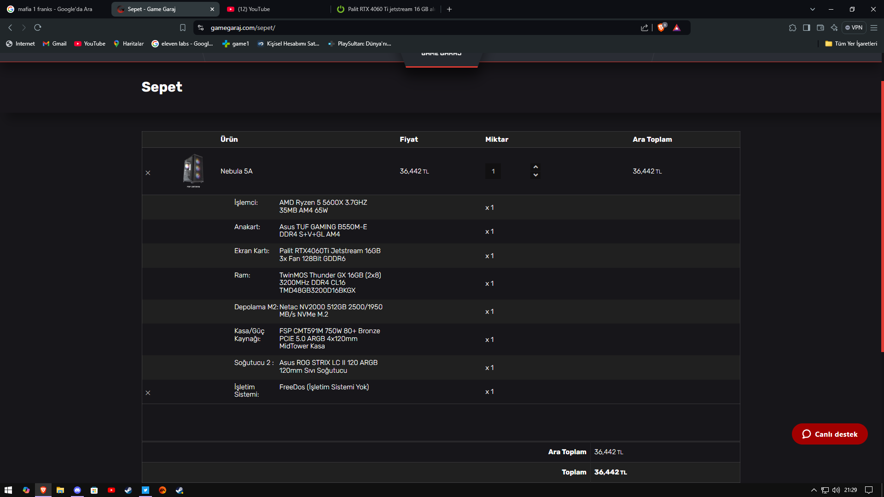Bookmark this page with bookmark icon
884x497 pixels.
tap(183, 28)
